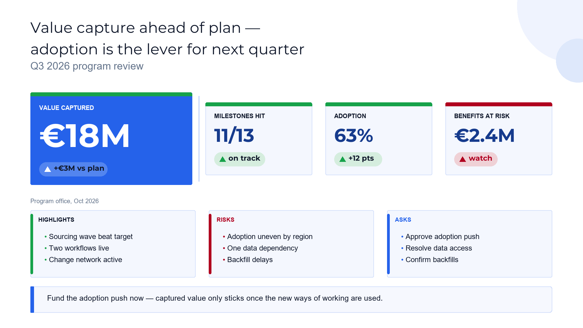Image resolution: width=583 pixels, height=328 pixels.
Task: Select the Highlights section heading
Action: pyautogui.click(x=56, y=220)
